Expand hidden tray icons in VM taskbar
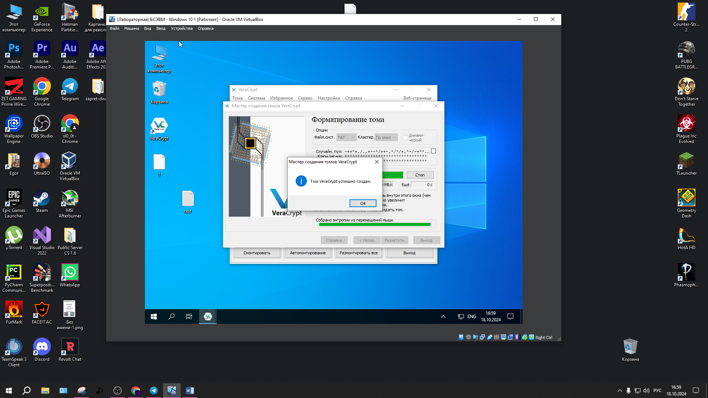This screenshot has height=398, width=708. tap(443, 317)
